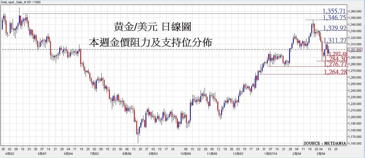This screenshot has height=158, width=365.
Task: Select the 1,346.75 resistance price label
Action: coord(334,18)
